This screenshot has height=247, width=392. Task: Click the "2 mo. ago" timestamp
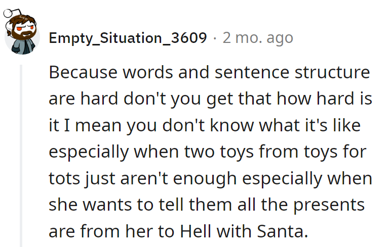(x=258, y=38)
